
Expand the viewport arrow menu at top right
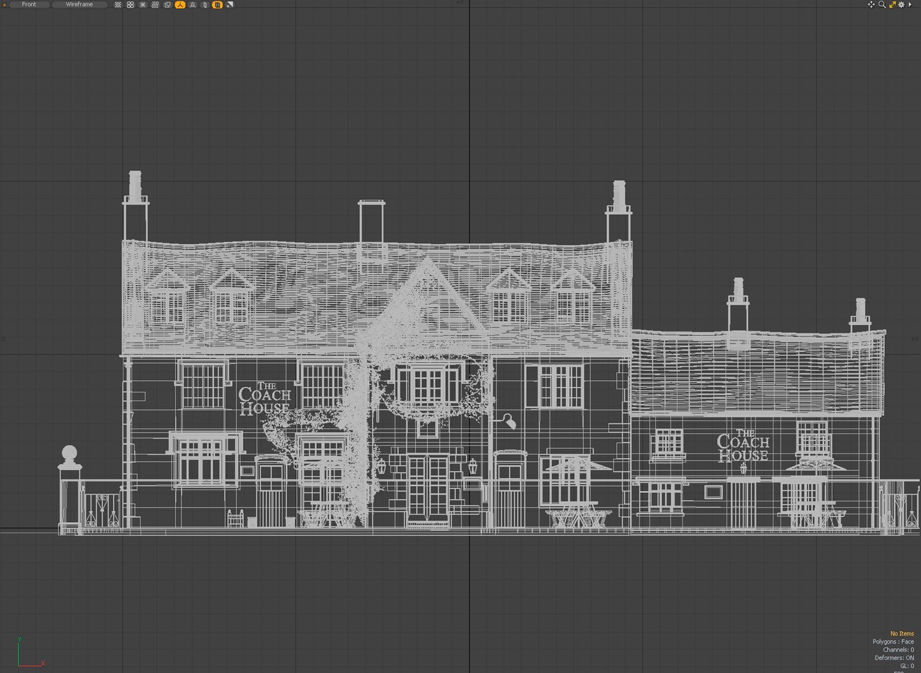coord(910,4)
